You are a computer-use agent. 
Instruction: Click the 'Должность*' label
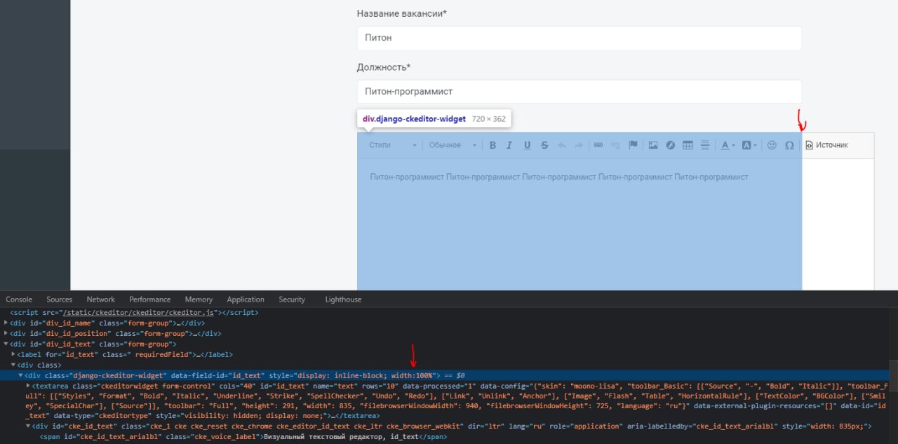(384, 67)
